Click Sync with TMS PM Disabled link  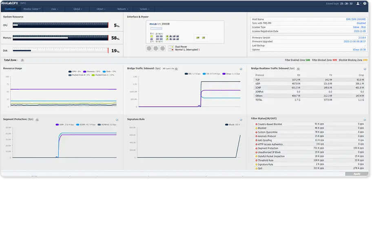click(361, 23)
